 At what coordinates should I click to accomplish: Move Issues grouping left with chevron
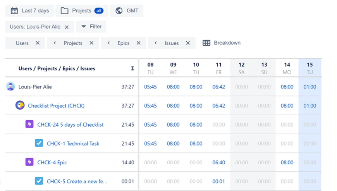(x=155, y=43)
